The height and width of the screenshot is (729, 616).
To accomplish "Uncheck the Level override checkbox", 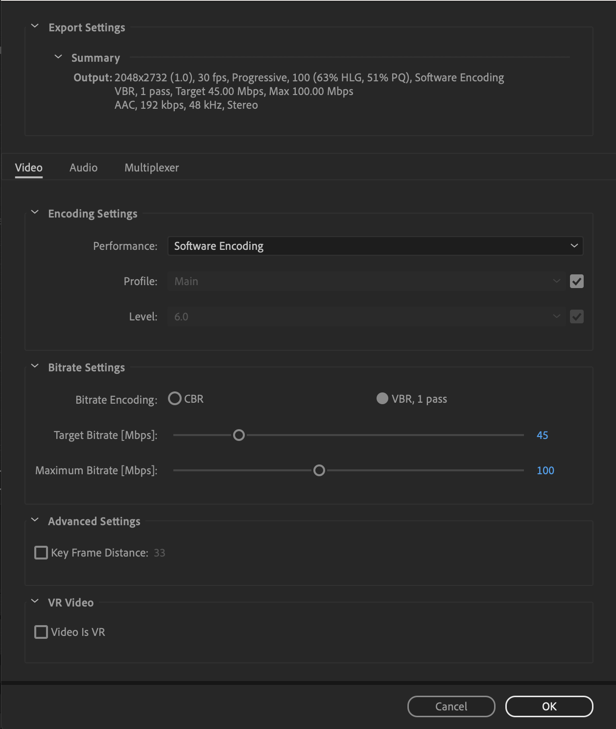I will (577, 316).
